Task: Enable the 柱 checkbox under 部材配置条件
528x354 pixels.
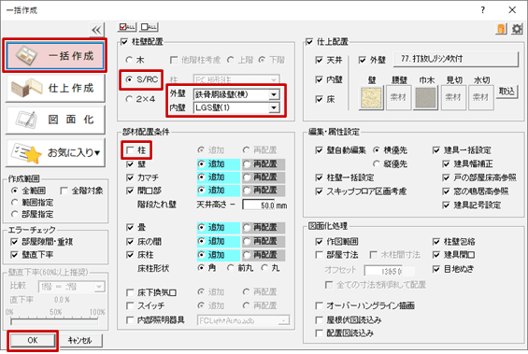Action: (x=130, y=150)
